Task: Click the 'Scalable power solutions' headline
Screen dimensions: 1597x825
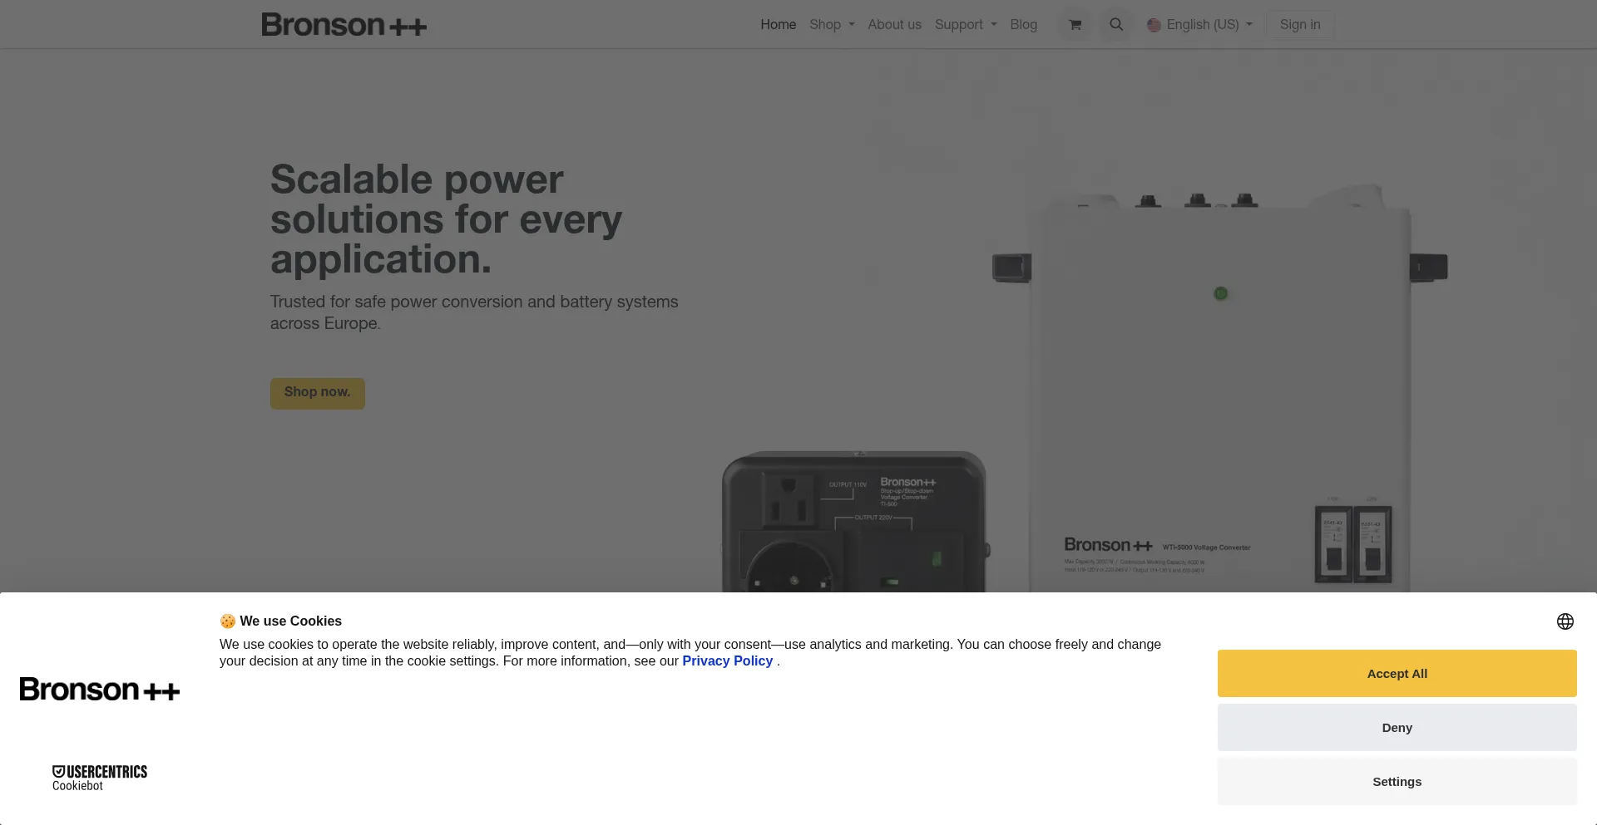Action: click(x=446, y=219)
